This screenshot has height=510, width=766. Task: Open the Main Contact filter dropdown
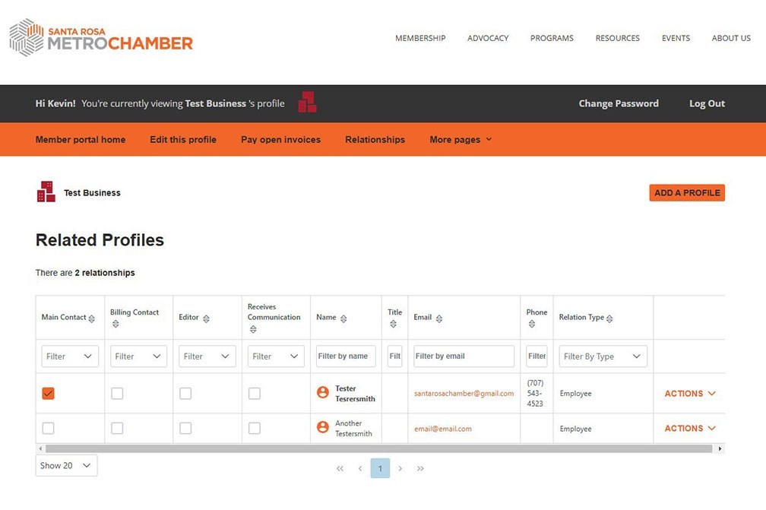[70, 356]
